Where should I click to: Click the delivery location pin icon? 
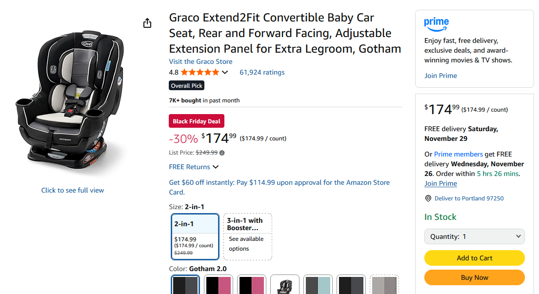pyautogui.click(x=428, y=198)
